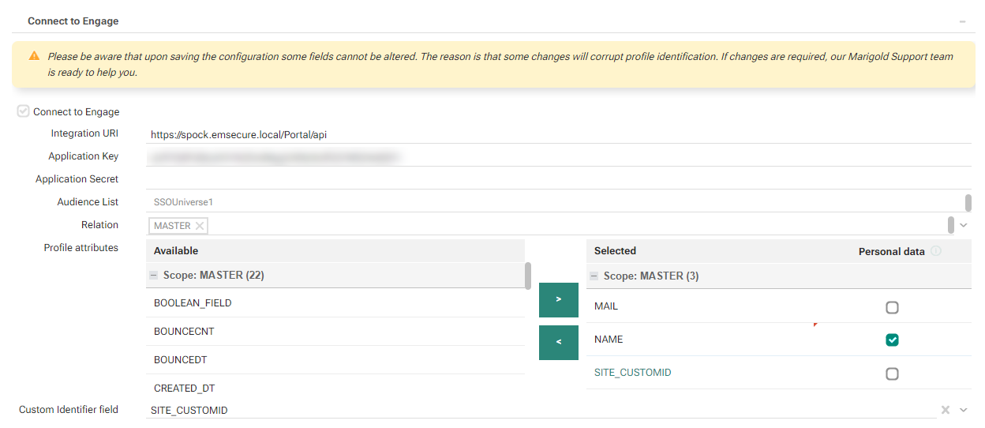Remove the MASTER relation tag
The width and height of the screenshot is (985, 428).
tap(200, 226)
